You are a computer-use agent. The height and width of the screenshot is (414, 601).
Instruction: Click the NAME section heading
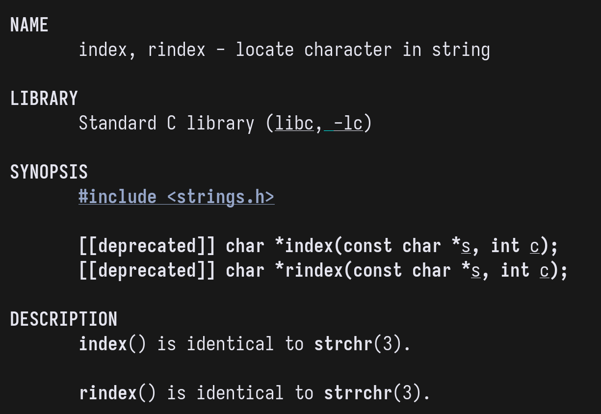[29, 25]
